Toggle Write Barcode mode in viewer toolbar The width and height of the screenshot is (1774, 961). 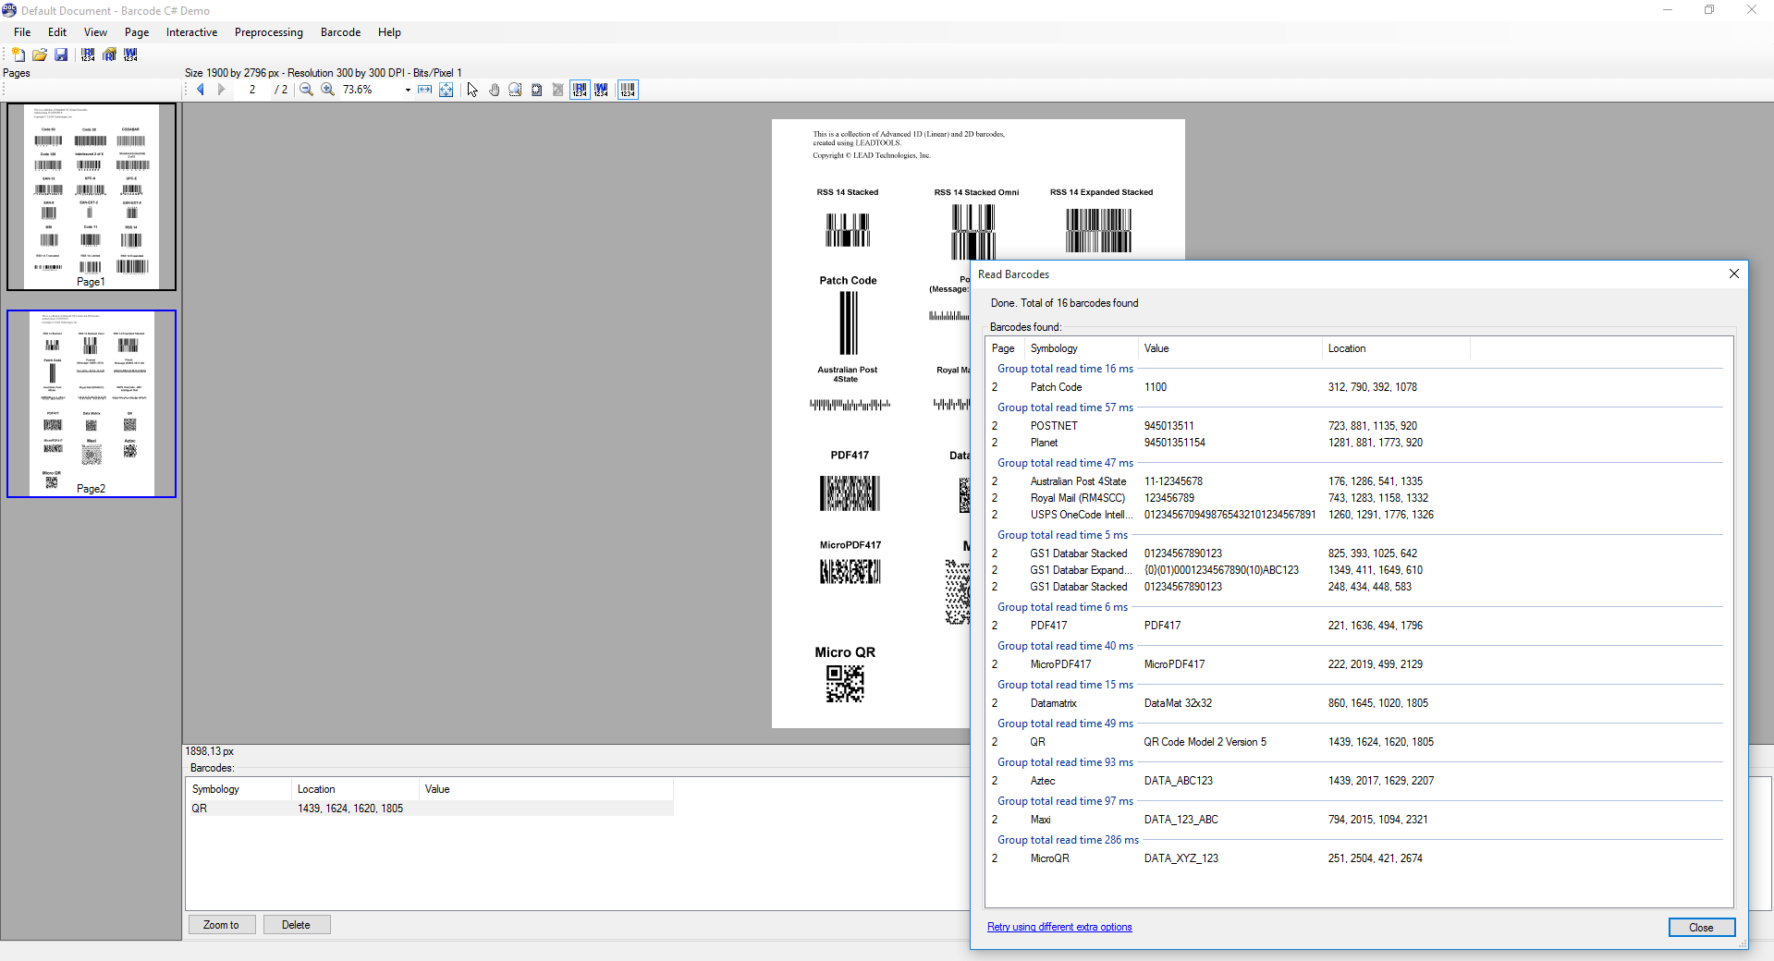[x=602, y=90]
